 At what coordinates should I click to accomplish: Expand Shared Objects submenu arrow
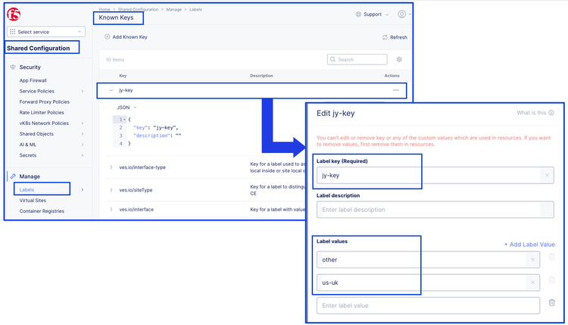point(83,134)
